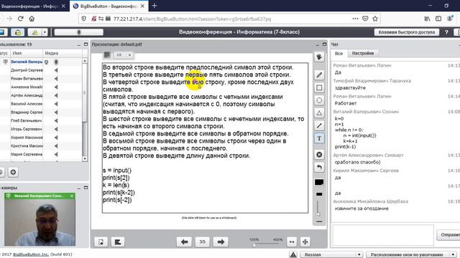Toggle speaker for Роман Витальевич

pyautogui.click(x=56, y=78)
